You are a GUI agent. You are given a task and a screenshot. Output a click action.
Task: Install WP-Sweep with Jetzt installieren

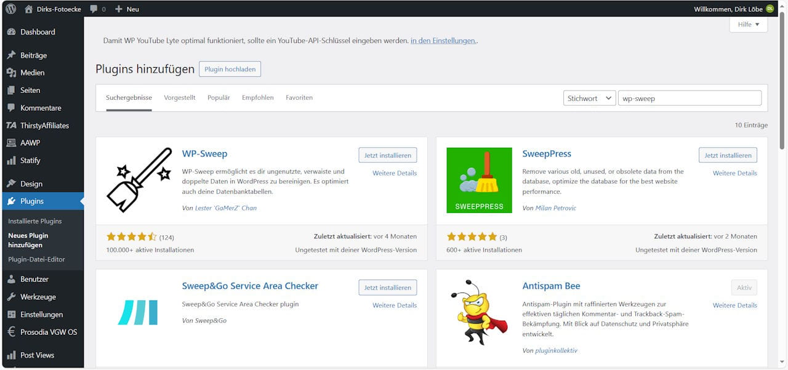(388, 155)
